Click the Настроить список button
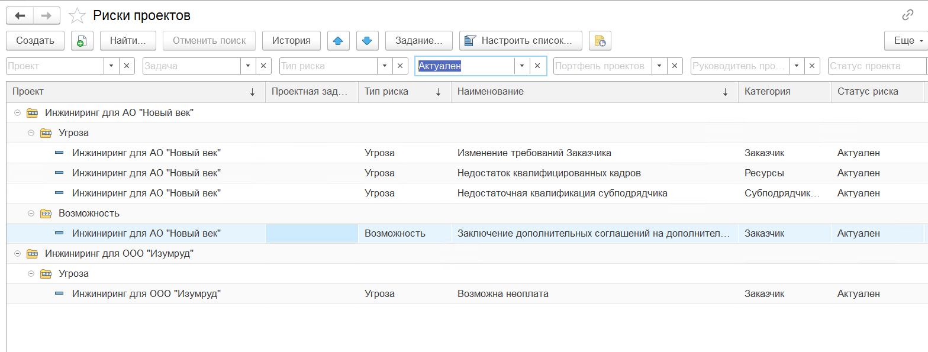The height and width of the screenshot is (352, 928). point(521,41)
